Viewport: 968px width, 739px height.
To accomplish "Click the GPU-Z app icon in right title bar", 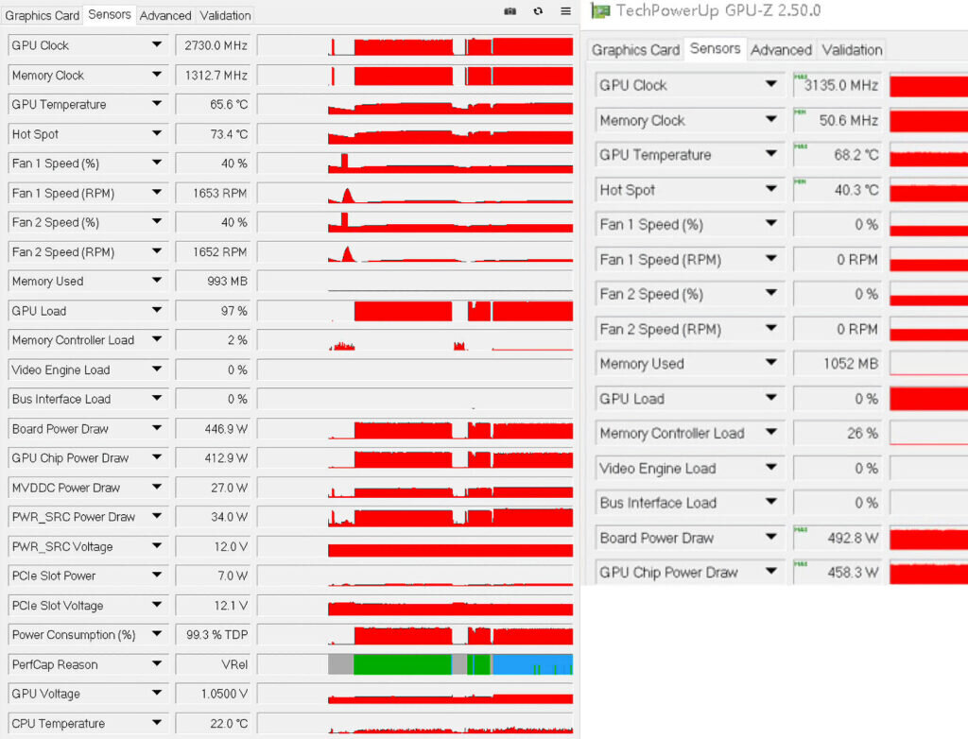I will point(600,10).
